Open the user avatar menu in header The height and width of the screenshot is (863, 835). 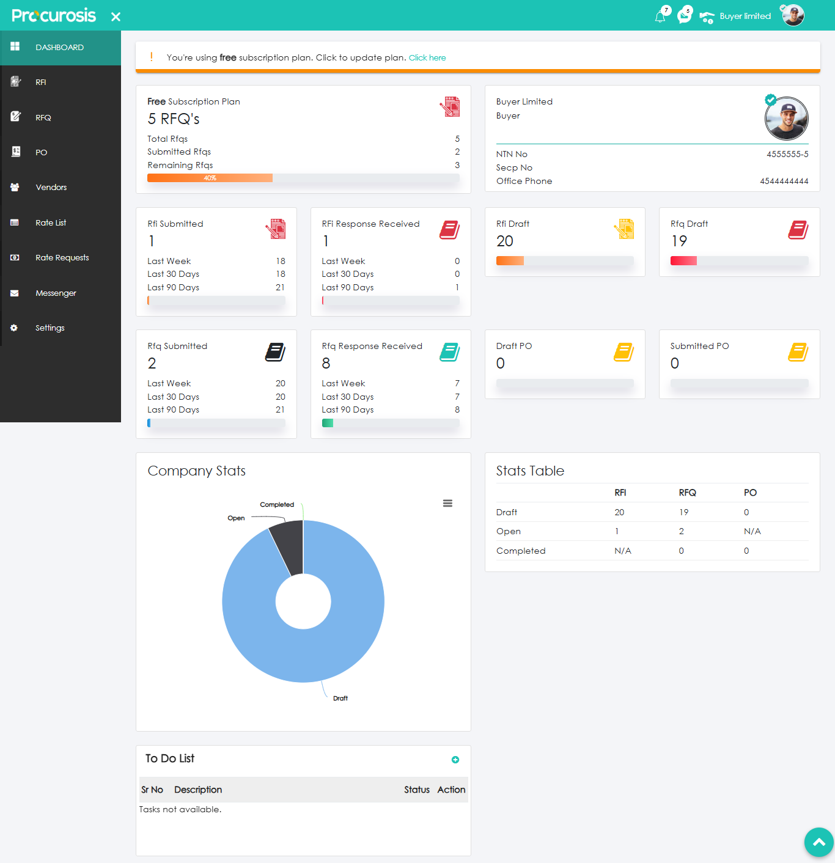point(793,16)
